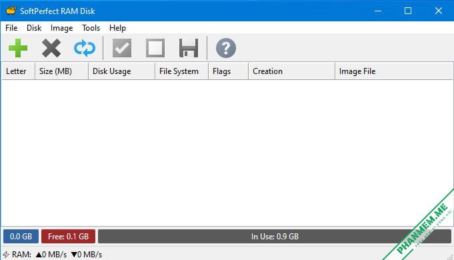The image size is (454, 260).
Task: Open the File menu
Action: 11,28
